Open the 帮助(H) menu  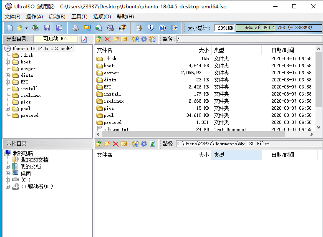(x=125, y=16)
